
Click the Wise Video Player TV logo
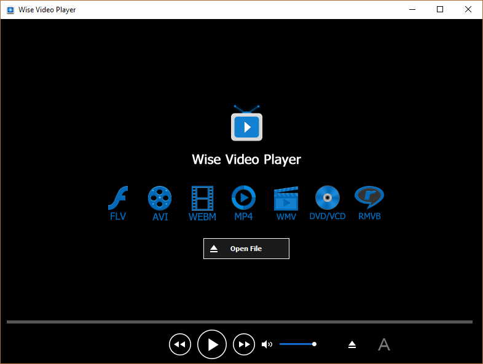point(246,123)
